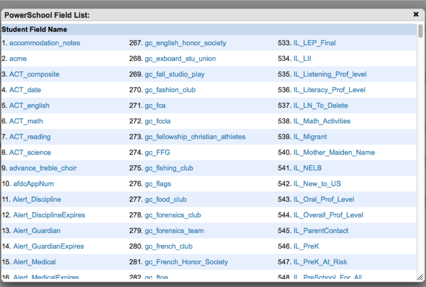Close the PowerSchool Field List dialog
The image size is (426, 287).
pyautogui.click(x=416, y=15)
